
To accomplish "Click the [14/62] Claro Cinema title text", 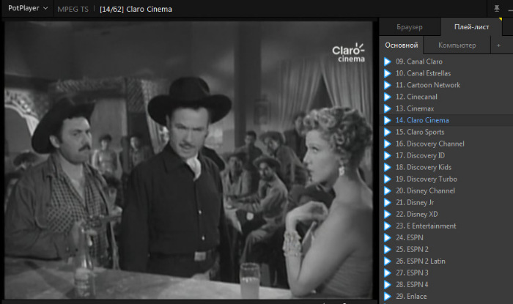I will [x=136, y=9].
